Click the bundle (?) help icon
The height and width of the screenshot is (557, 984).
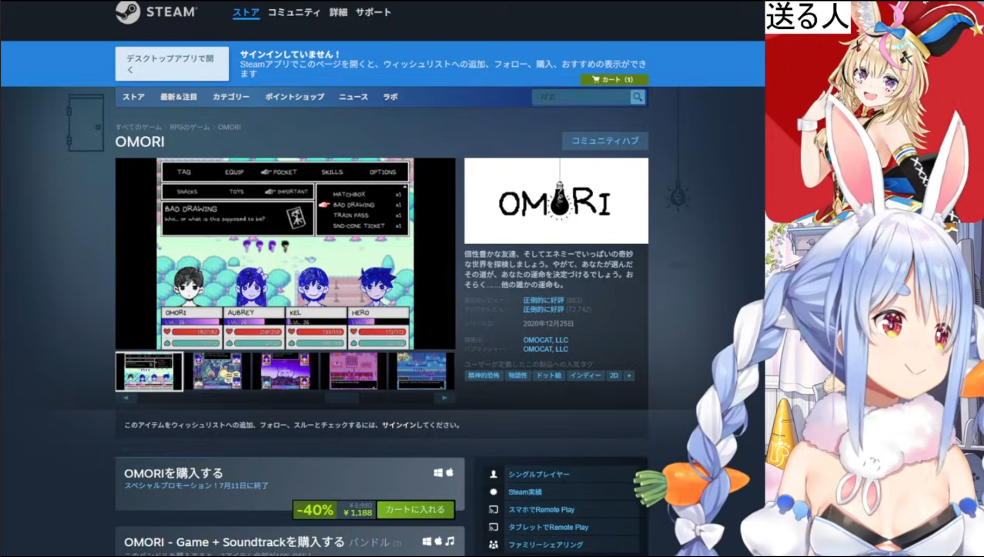point(397,543)
